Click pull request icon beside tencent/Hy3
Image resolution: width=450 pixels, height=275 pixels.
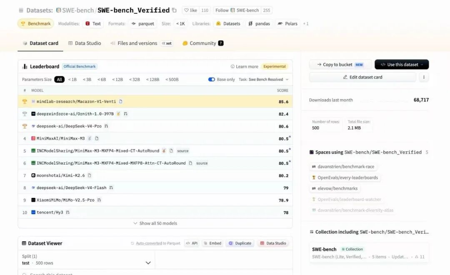[68, 212]
